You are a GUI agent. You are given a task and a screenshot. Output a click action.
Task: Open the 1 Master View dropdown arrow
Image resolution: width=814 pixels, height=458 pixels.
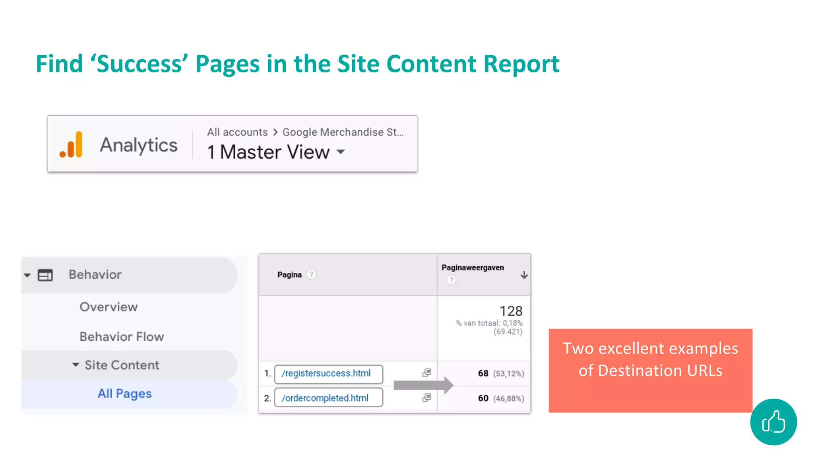pyautogui.click(x=341, y=151)
